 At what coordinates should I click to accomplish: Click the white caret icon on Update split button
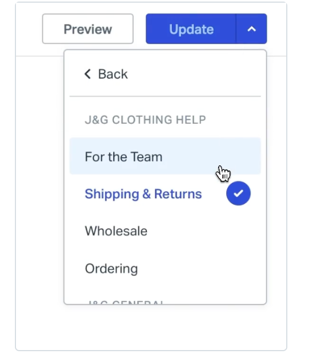252,29
